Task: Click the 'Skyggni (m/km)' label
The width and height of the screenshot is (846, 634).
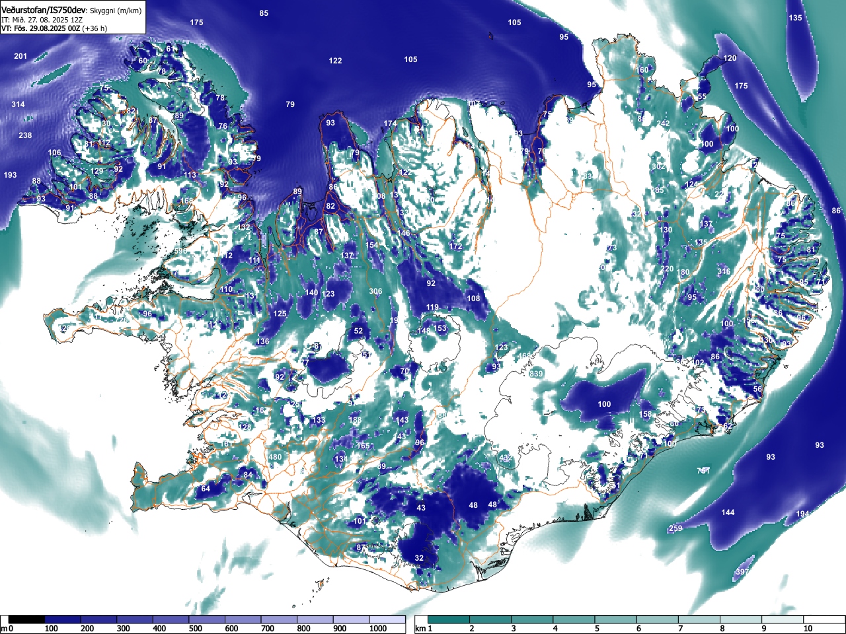Action: click(116, 11)
